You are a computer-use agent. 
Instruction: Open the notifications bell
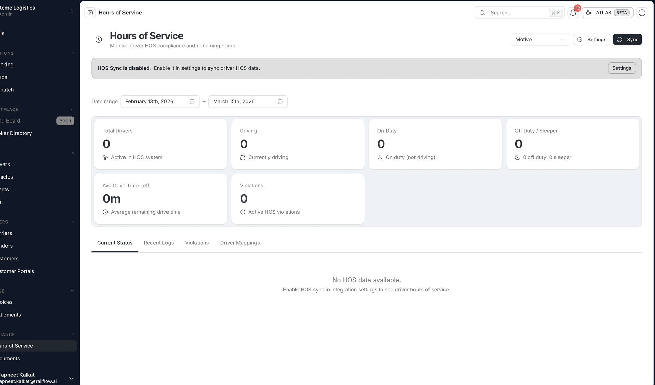(573, 13)
